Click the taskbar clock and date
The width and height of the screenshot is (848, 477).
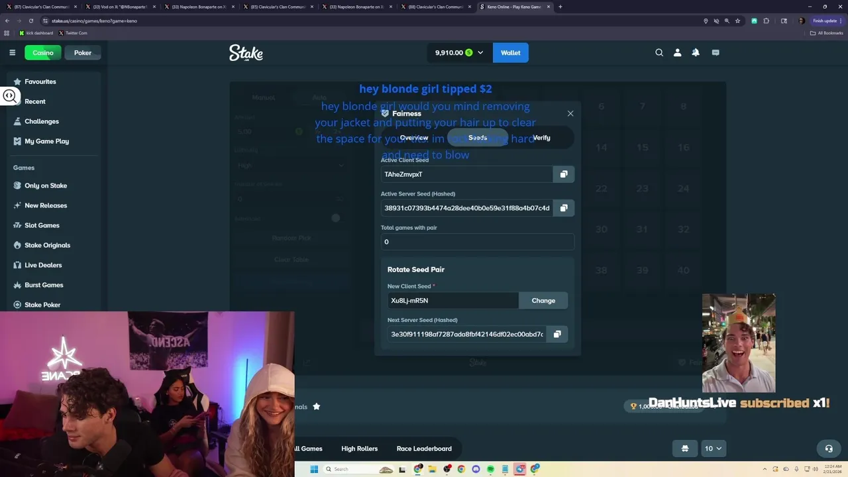pyautogui.click(x=834, y=469)
